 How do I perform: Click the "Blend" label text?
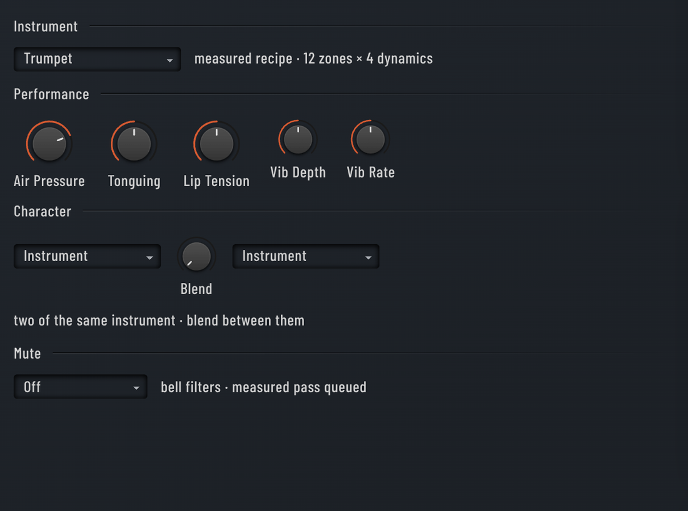pyautogui.click(x=196, y=289)
